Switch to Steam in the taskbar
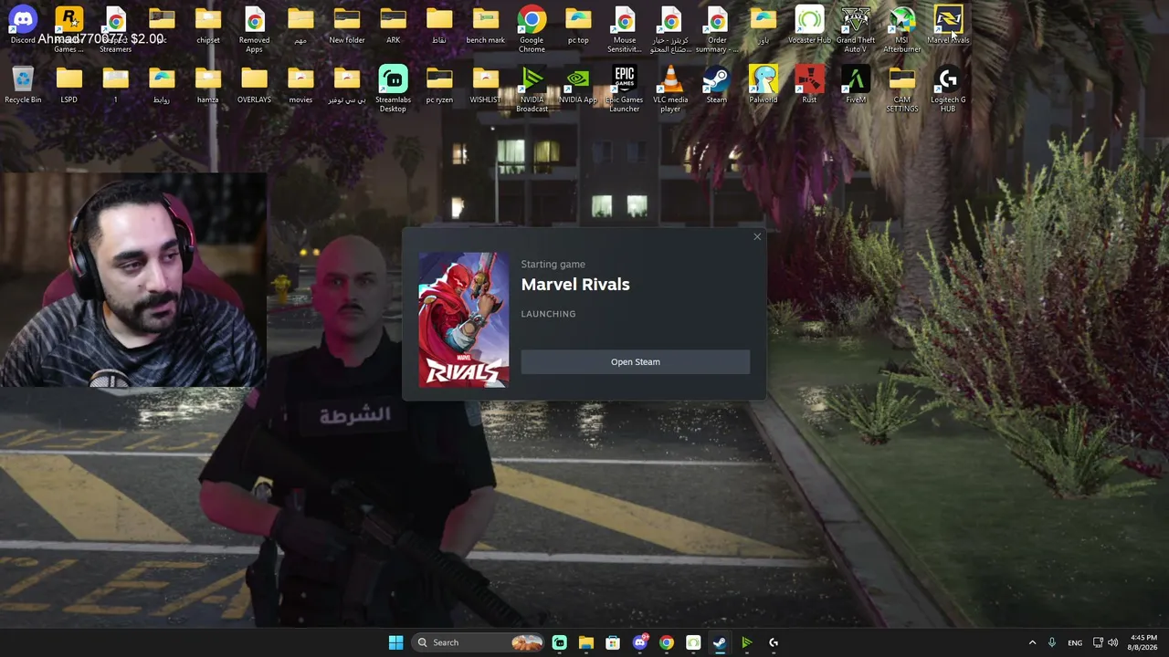 (720, 642)
